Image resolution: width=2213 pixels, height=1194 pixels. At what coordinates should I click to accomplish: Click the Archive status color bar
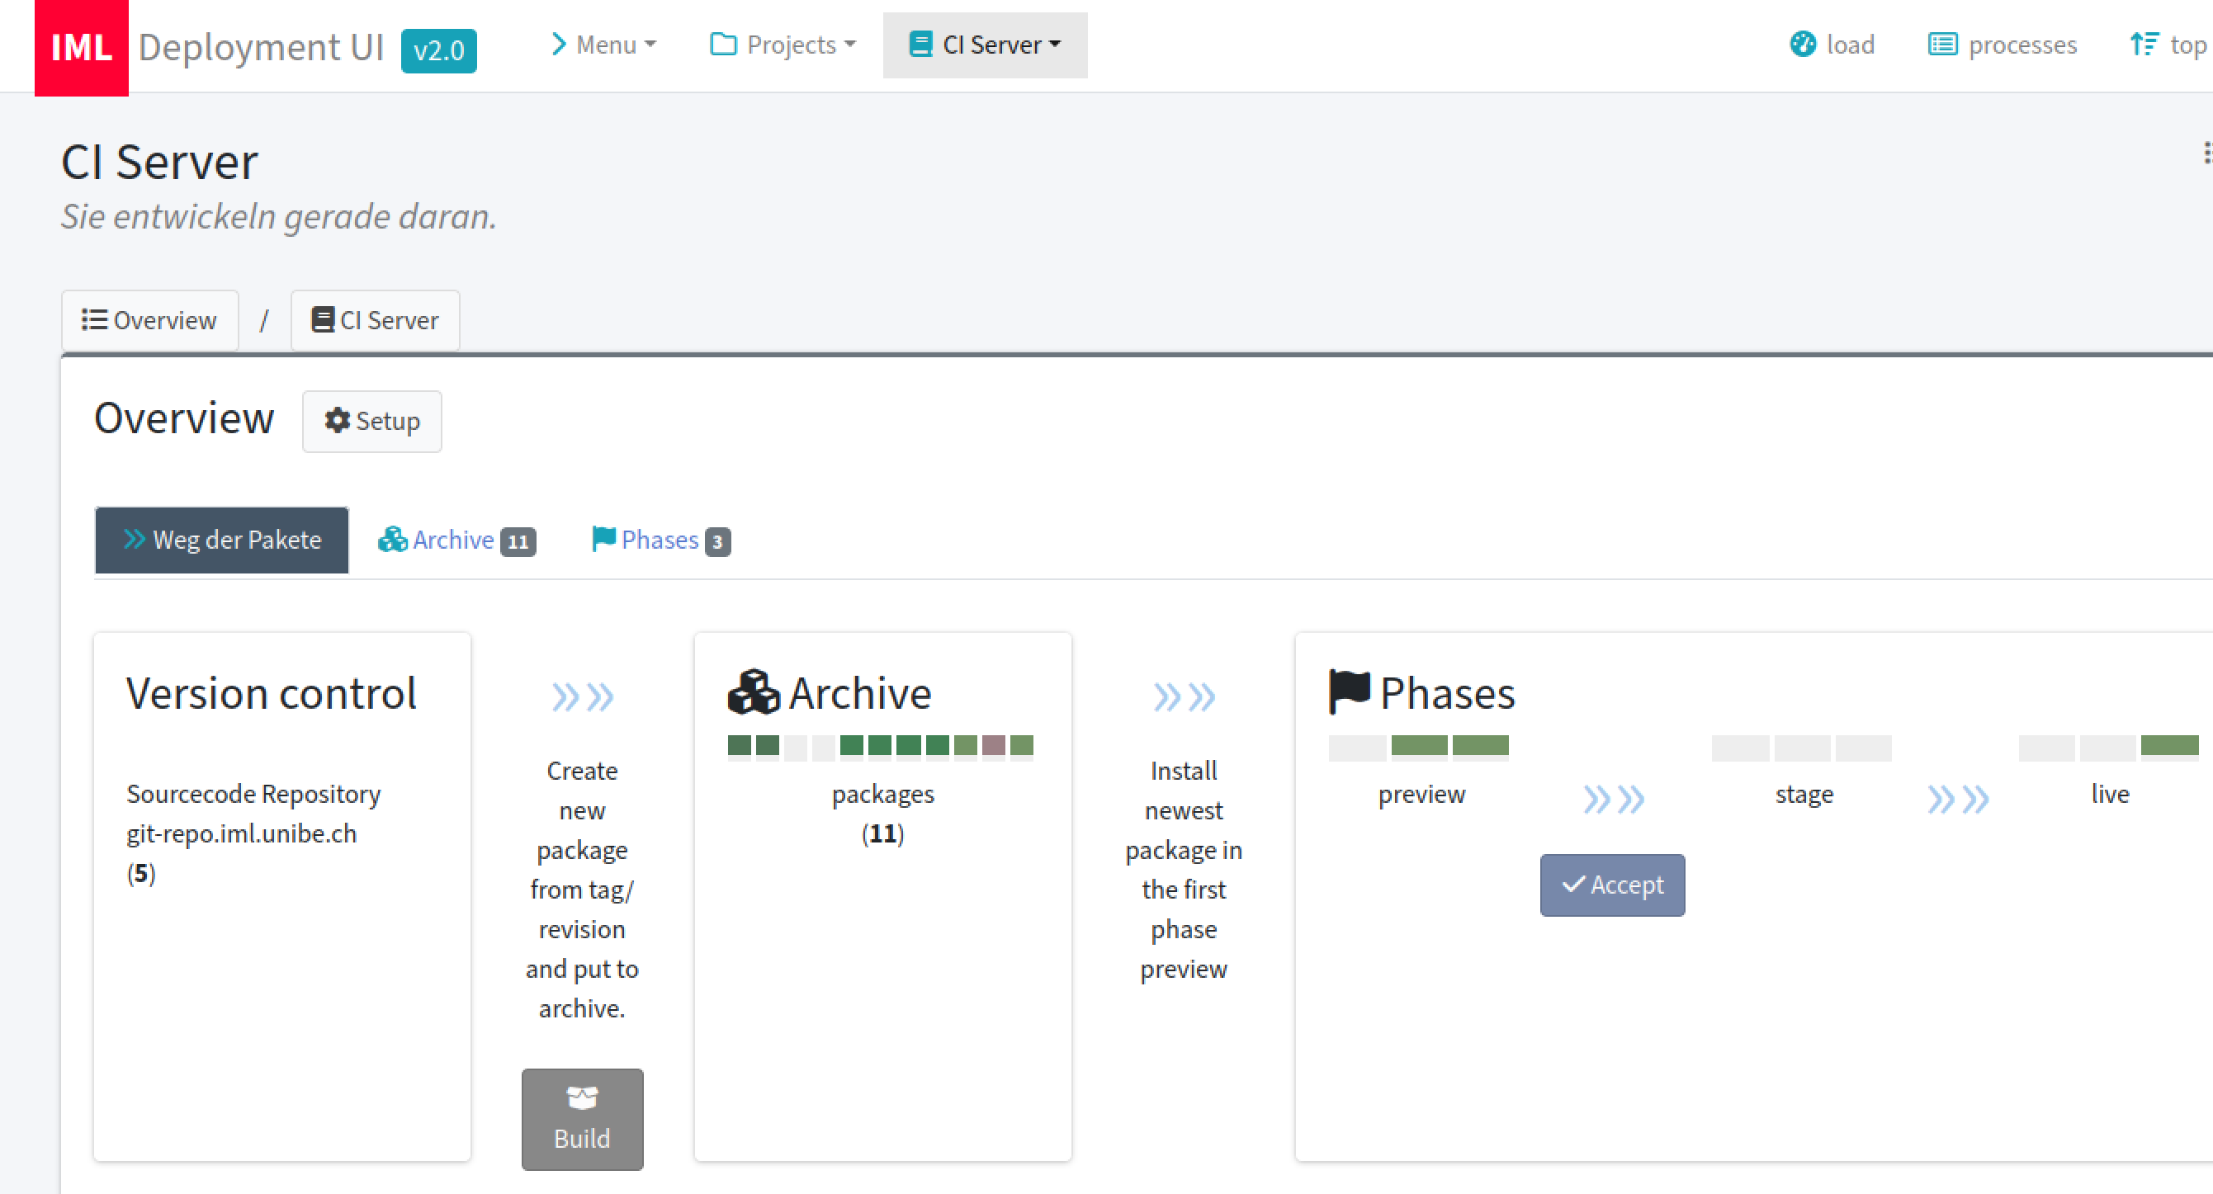coord(882,745)
